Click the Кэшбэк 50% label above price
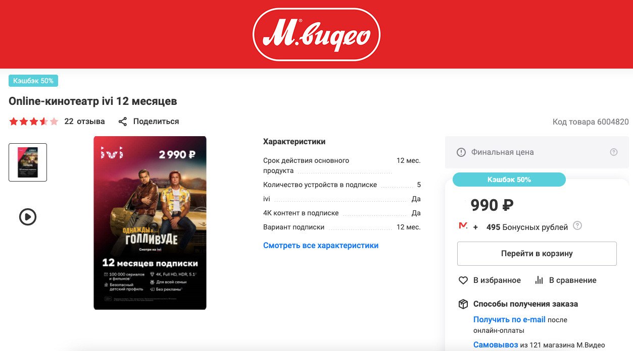Viewport: 633px width, 351px height. [x=509, y=180]
